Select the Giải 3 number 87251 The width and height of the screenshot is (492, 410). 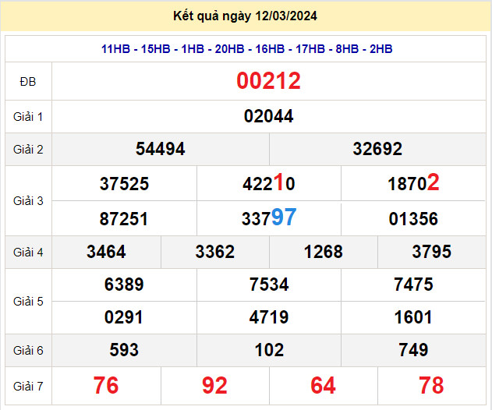[124, 219]
